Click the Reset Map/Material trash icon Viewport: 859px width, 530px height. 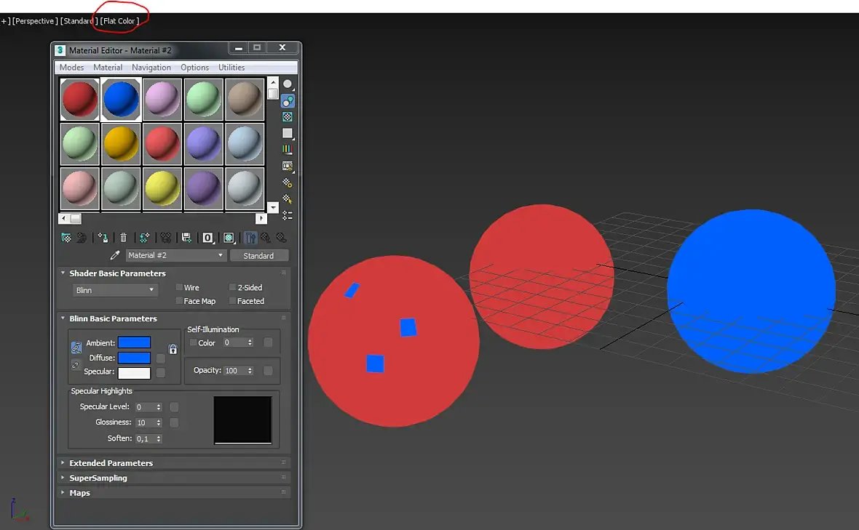[x=123, y=238]
